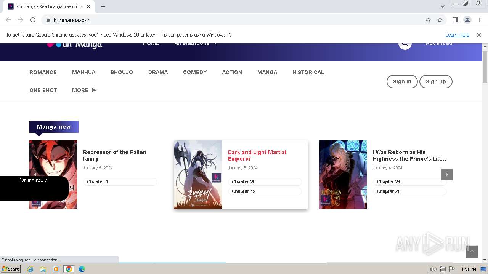Open Chapter 20 of I Was Reborn
The width and height of the screenshot is (488, 274).
pos(409,191)
